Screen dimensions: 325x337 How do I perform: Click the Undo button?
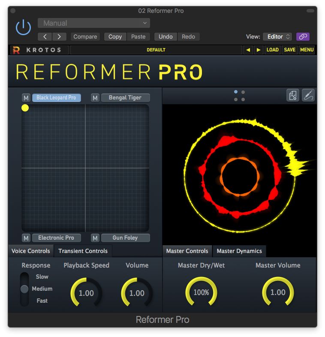pyautogui.click(x=166, y=37)
